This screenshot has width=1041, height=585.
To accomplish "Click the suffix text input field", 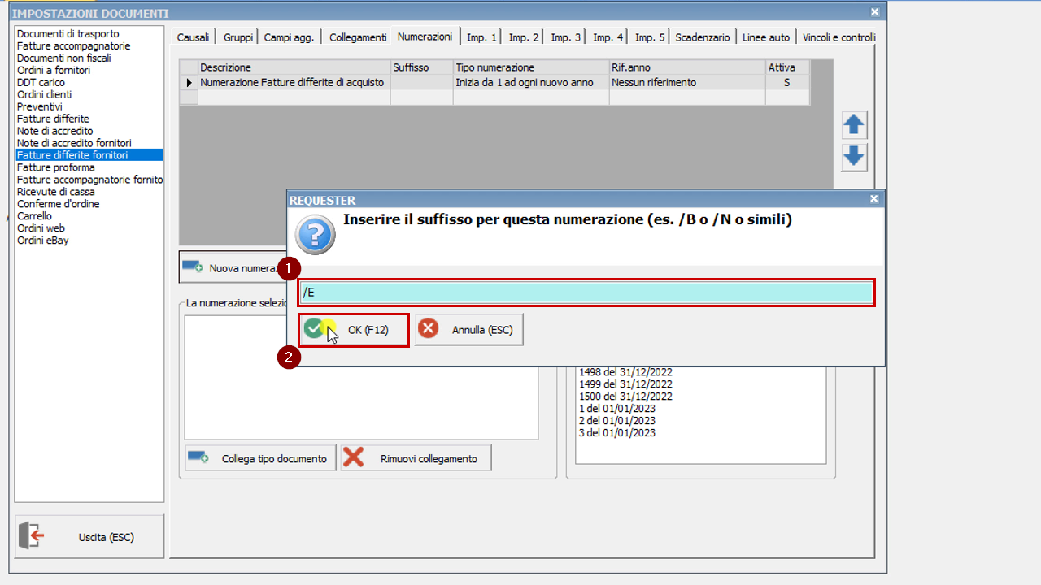I will (586, 292).
